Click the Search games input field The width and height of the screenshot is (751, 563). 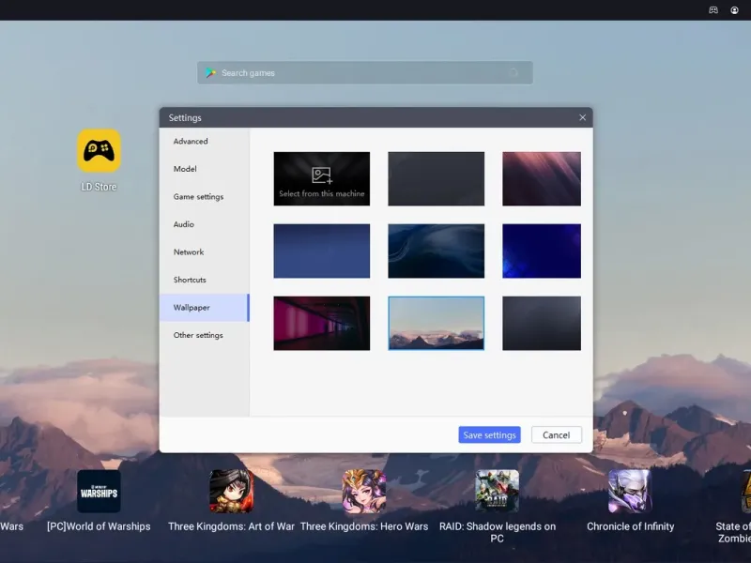pyautogui.click(x=365, y=73)
